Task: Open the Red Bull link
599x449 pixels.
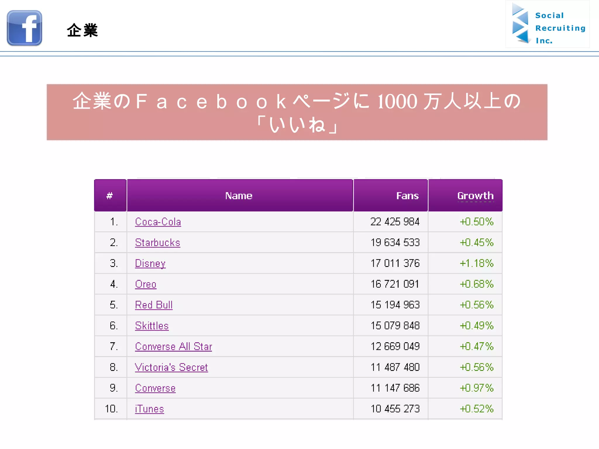Action: pos(154,305)
